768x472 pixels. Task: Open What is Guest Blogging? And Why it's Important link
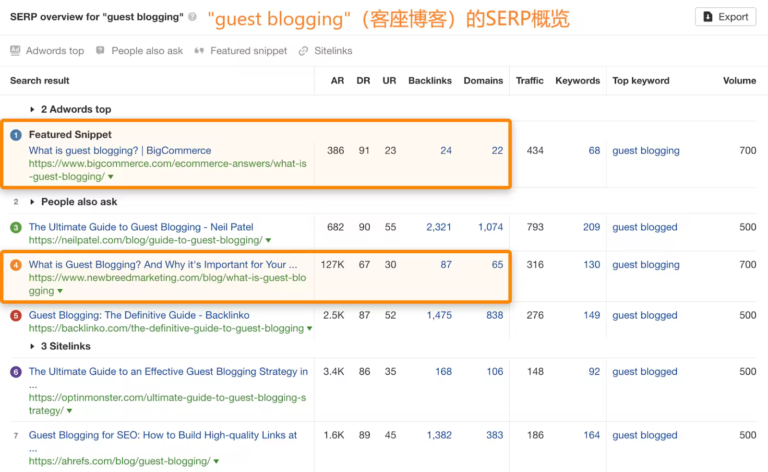(x=163, y=265)
